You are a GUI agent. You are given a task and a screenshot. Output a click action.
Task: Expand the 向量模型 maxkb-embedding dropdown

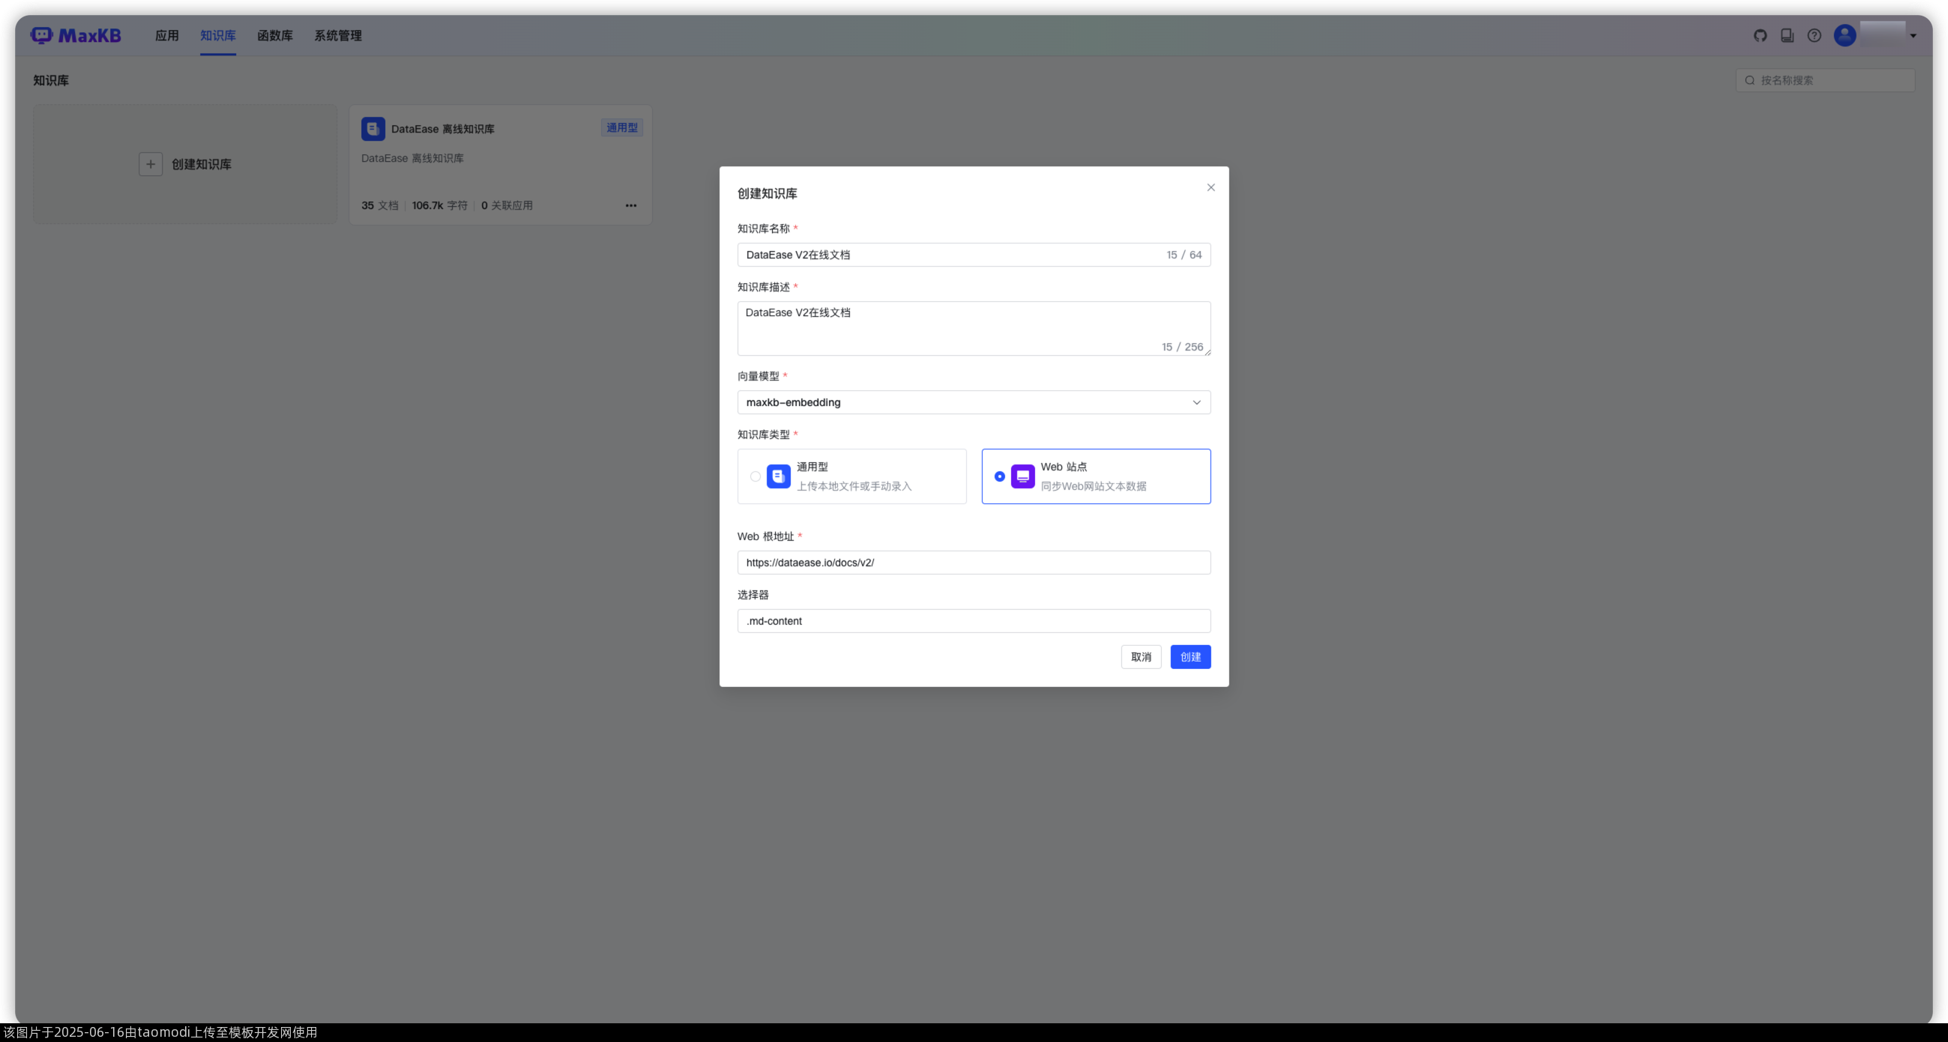[x=973, y=402]
